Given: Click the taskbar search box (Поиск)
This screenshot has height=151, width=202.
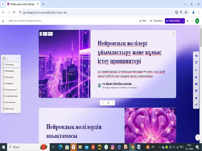Looking at the screenshot, I should coord(28,147).
